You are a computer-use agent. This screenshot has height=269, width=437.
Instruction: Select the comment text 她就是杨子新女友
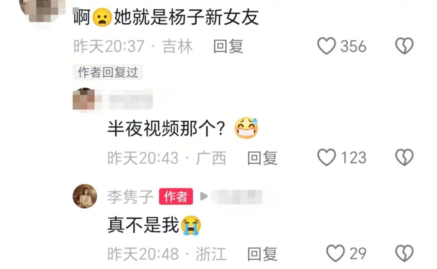click(186, 17)
